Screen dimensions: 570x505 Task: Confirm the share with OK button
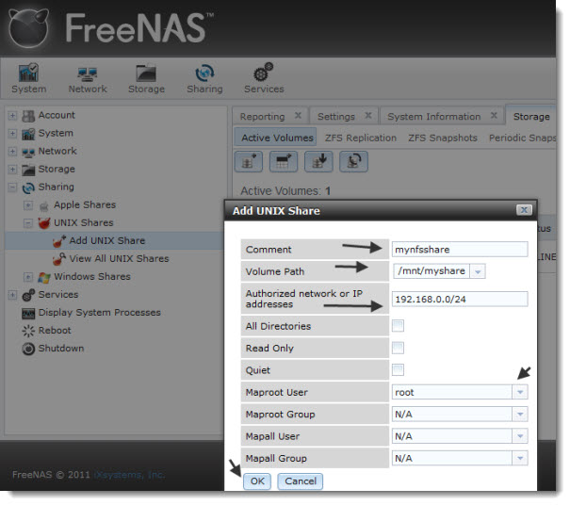(x=257, y=481)
